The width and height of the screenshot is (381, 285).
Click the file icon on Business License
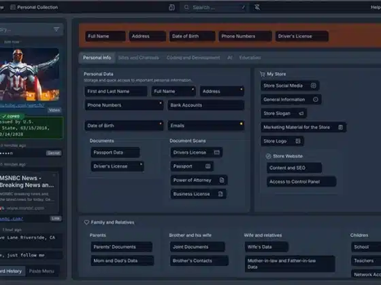click(220, 194)
